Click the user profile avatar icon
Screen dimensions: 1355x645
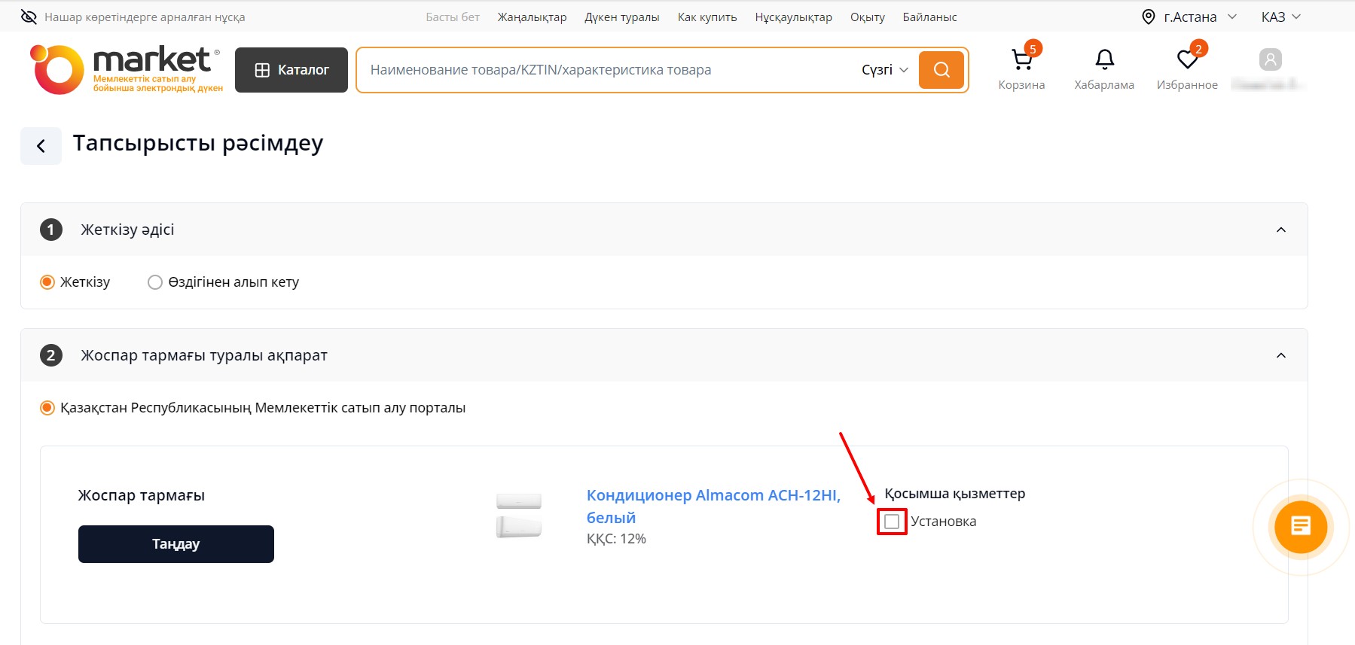(x=1270, y=59)
